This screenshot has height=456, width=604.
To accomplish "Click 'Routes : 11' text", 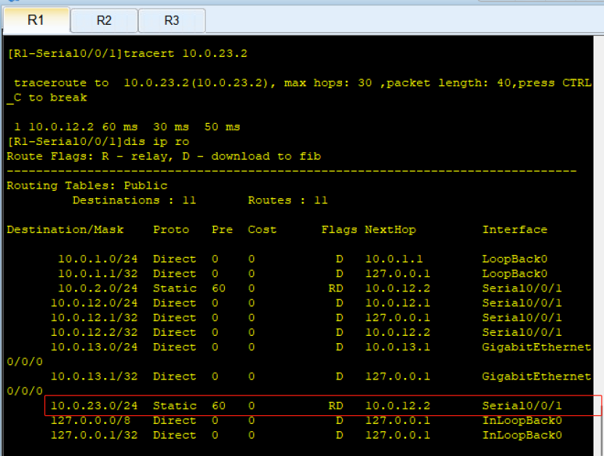I will pyautogui.click(x=287, y=200).
